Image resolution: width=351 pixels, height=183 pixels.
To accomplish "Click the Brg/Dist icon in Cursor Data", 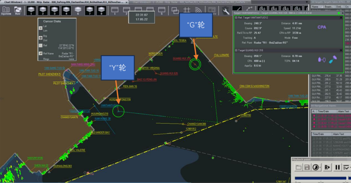I will coord(41,38).
